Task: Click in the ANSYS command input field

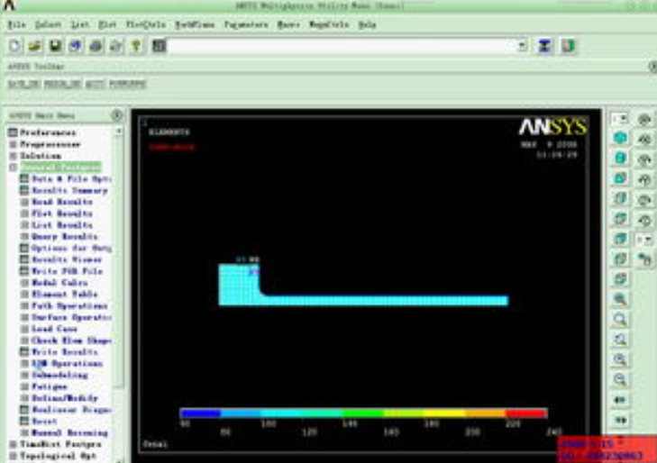Action: pos(342,46)
